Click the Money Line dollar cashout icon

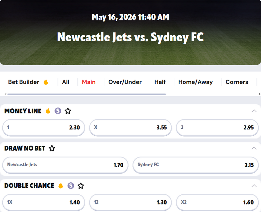(58, 111)
